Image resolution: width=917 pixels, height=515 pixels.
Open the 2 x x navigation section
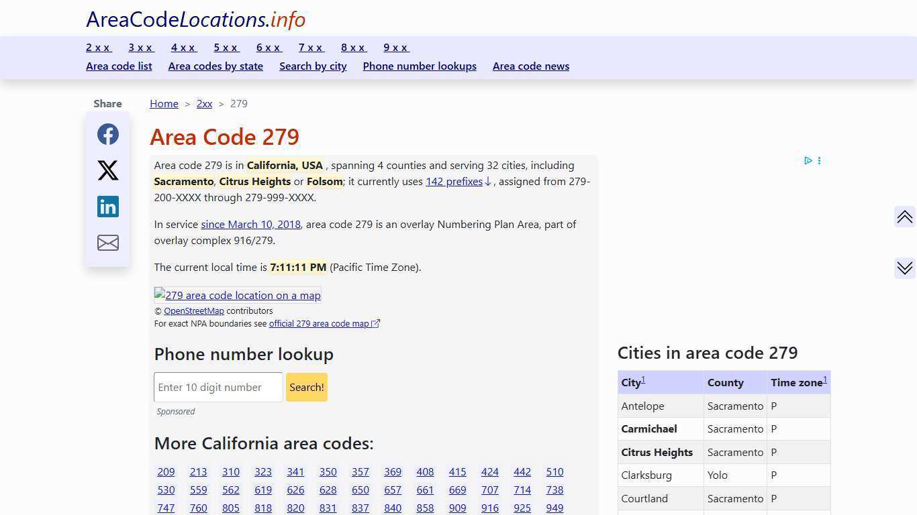98,47
